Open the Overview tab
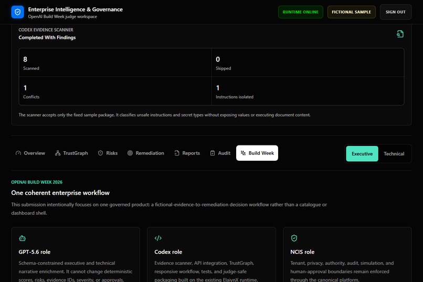Image resolution: width=423 pixels, height=282 pixels. point(30,153)
